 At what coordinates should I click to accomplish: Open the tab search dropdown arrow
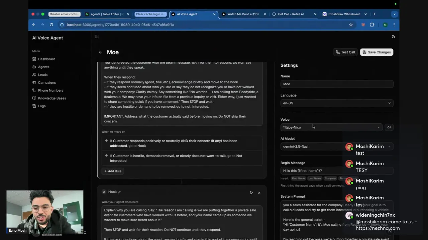[x=395, y=14]
